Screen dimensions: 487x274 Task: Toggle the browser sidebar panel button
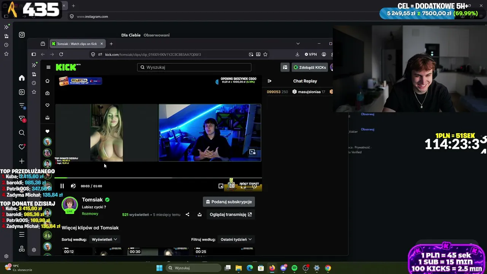pyautogui.click(x=33, y=54)
